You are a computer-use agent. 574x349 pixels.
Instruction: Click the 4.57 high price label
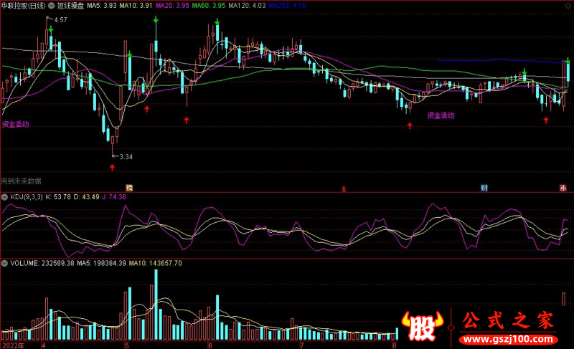(x=61, y=20)
